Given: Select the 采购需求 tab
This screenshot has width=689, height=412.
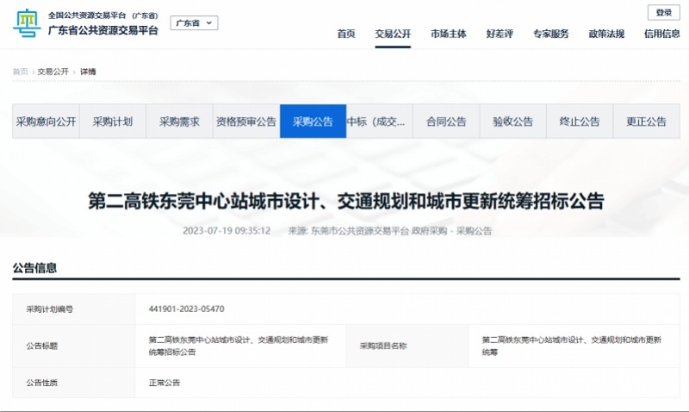Looking at the screenshot, I should tap(179, 122).
